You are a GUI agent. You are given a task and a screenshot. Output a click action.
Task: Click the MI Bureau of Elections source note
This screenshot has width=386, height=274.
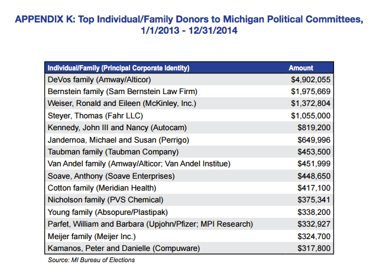[x=92, y=260]
